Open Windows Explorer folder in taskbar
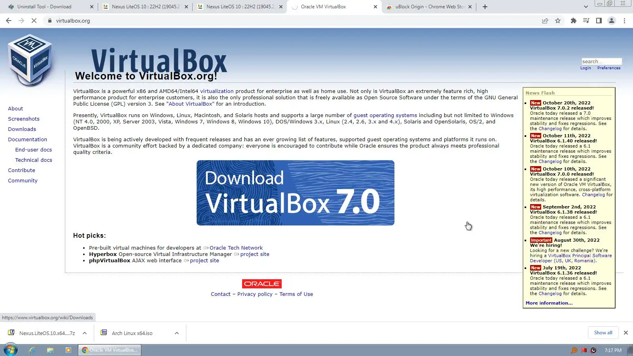Viewport: 633px width, 356px height. tap(50, 350)
